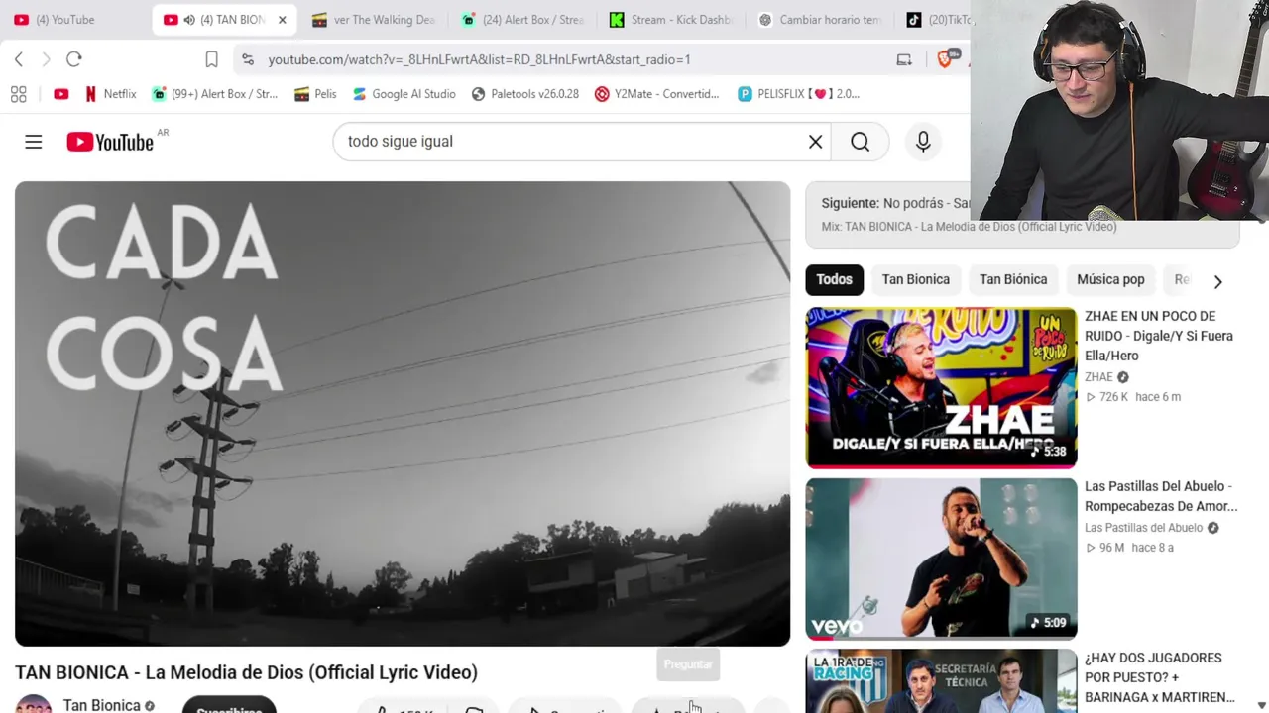Visit ZHAE channel name
This screenshot has width=1269, height=713.
point(1098,377)
